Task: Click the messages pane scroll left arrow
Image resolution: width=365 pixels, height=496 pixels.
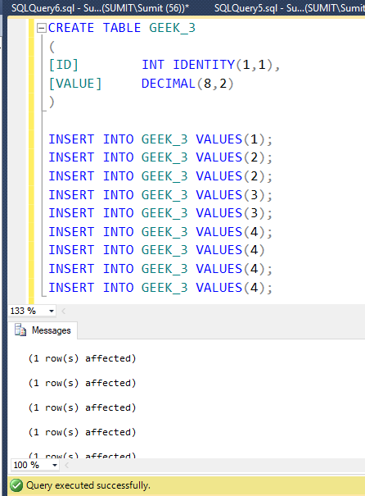Action: pyautogui.click(x=66, y=465)
